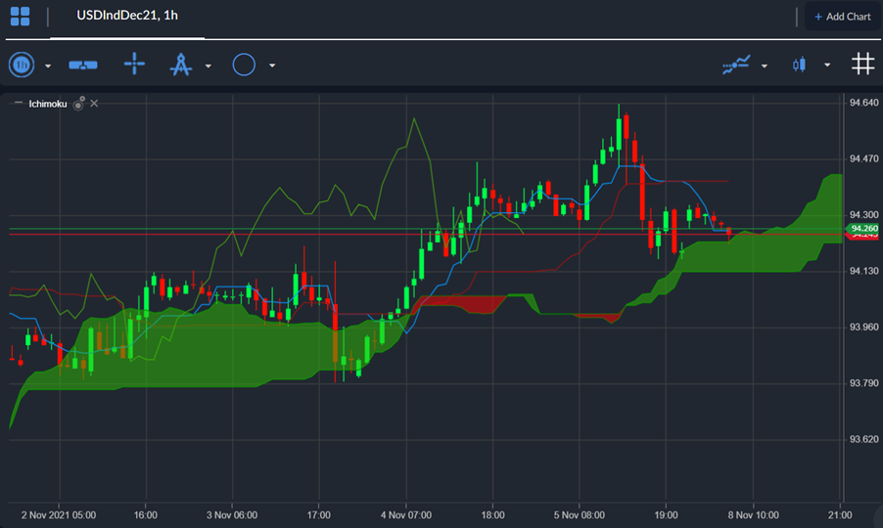
Task: Click the 1h timeframe button
Action: pyautogui.click(x=22, y=66)
